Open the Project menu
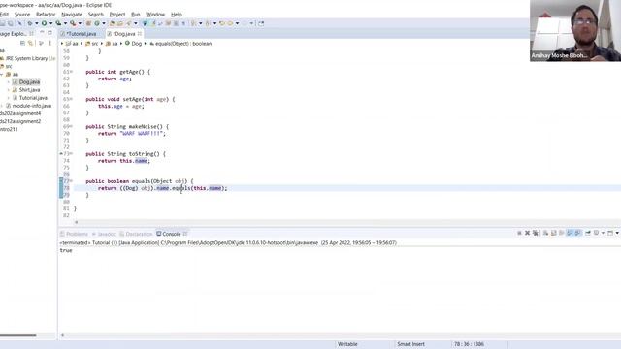621x349 pixels. [117, 15]
